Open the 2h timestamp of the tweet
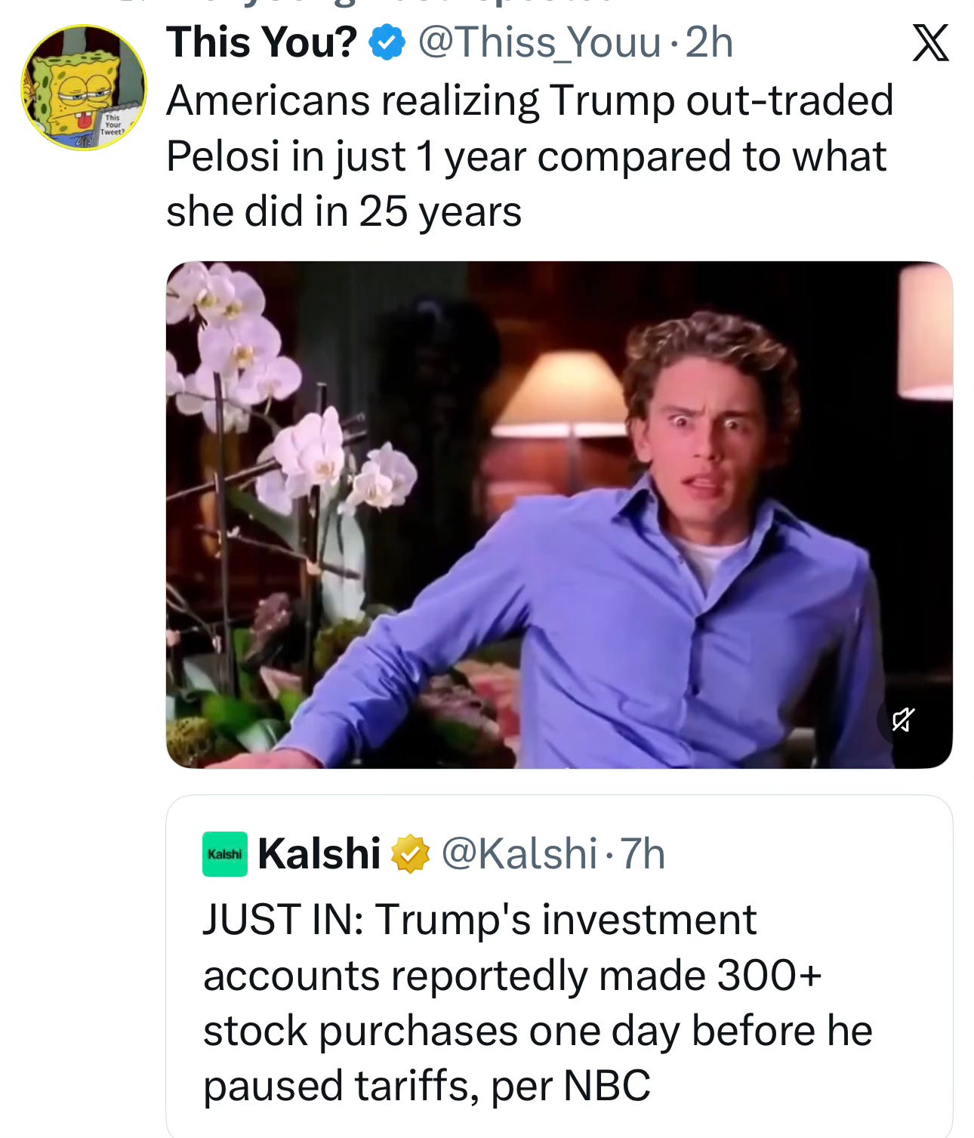Viewport: 974px width, 1138px height. (x=709, y=42)
